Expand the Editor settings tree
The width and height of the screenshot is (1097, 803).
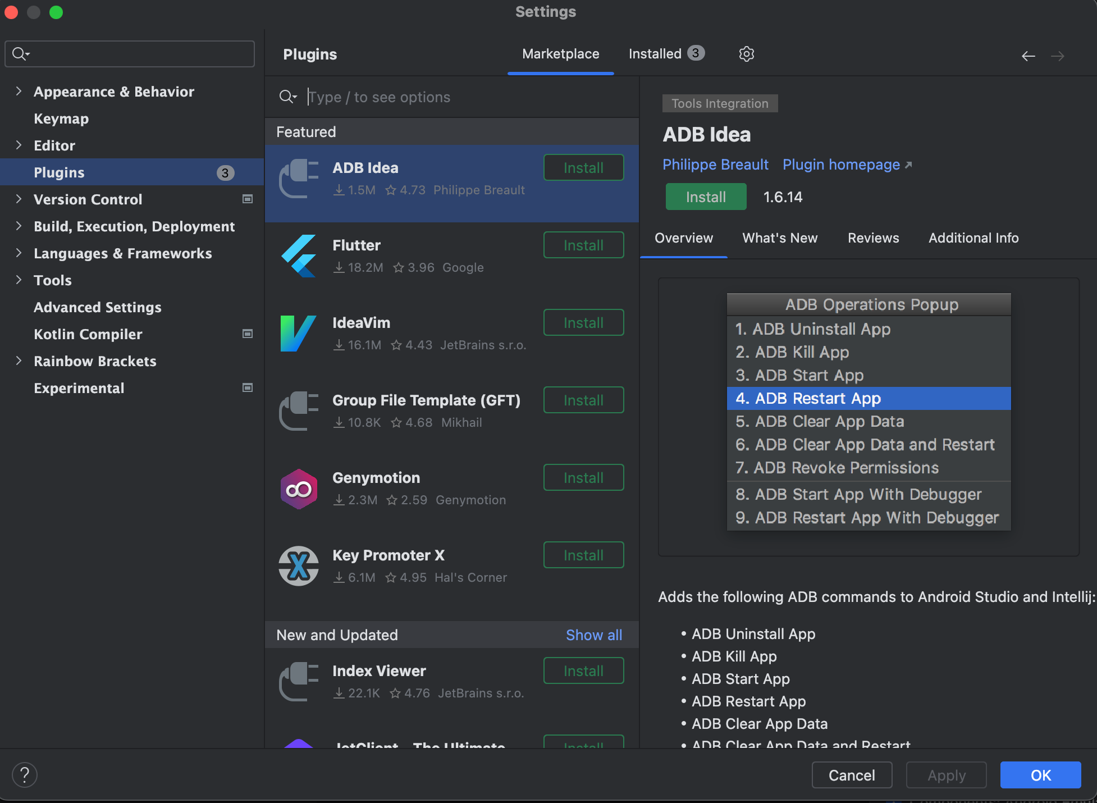[19, 145]
